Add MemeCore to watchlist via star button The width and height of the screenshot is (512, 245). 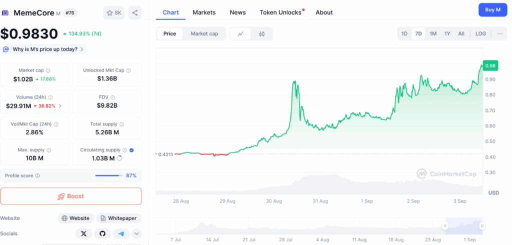coord(113,12)
